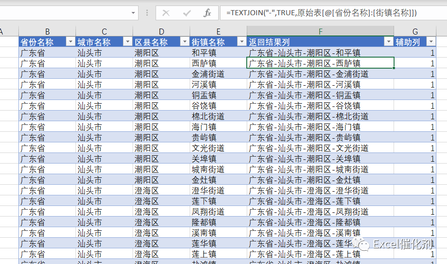Select column D header
This screenshot has height=264, width=447.
162,31
